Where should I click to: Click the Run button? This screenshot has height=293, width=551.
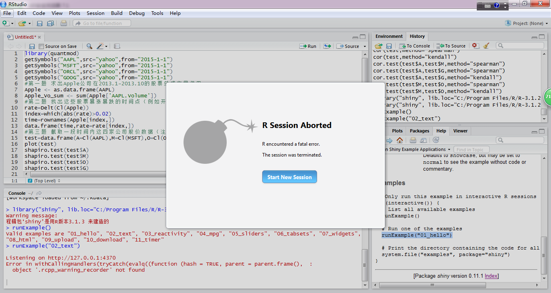(x=308, y=46)
